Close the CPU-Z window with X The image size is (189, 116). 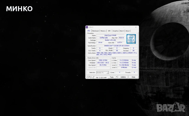coord(136,27)
